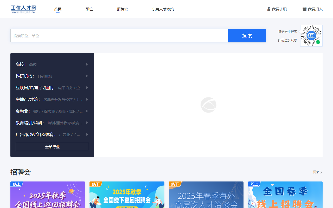333x208 pixels.
Task: Click 广告业 subcategory text
Action: pos(65,135)
